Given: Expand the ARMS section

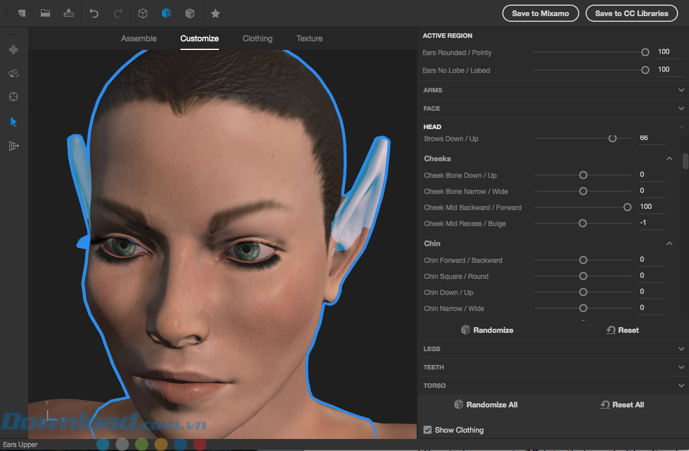Looking at the screenshot, I should click(681, 90).
